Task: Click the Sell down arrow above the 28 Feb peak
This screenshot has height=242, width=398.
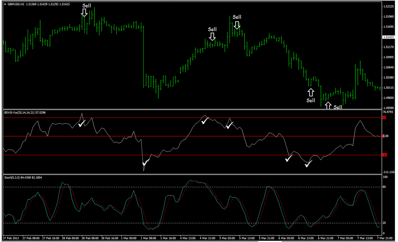Action: coord(84,12)
